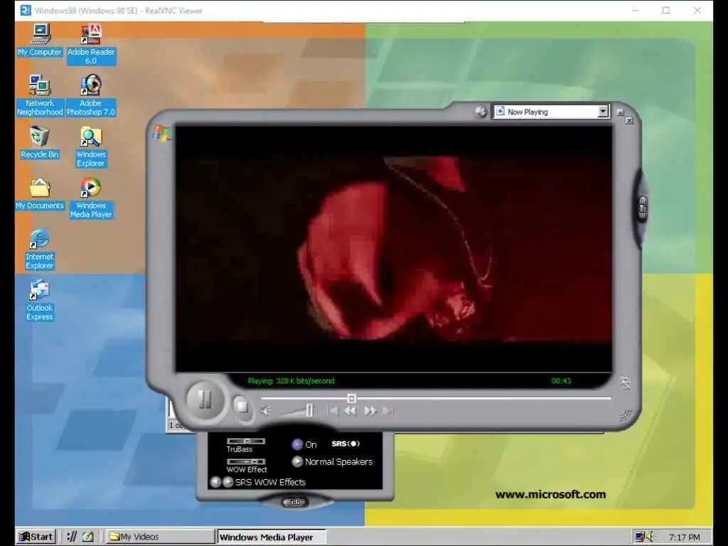728x546 pixels.
Task: Click the video display area
Action: tap(394, 248)
